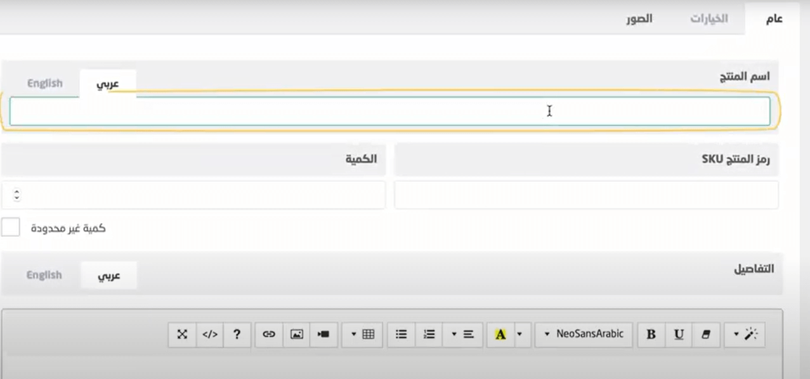Enable the كمية غير محدودة checkbox

(x=11, y=228)
